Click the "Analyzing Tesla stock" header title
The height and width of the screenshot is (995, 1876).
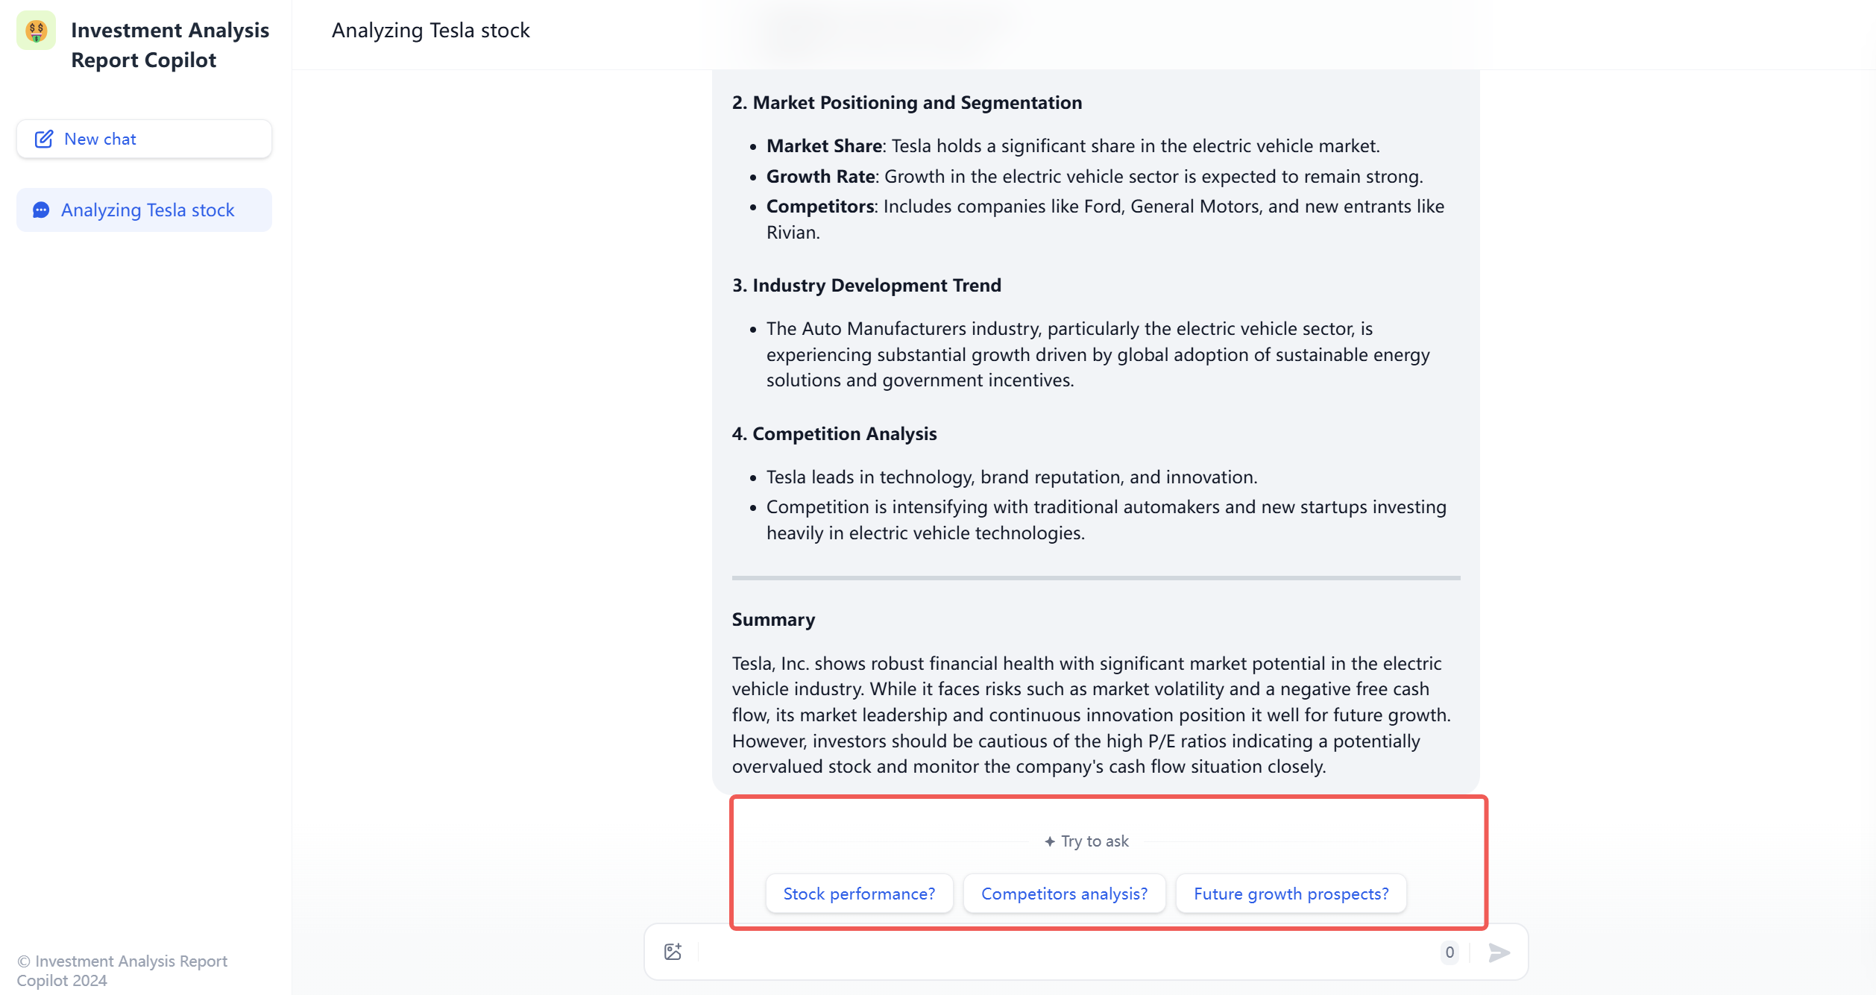click(430, 31)
